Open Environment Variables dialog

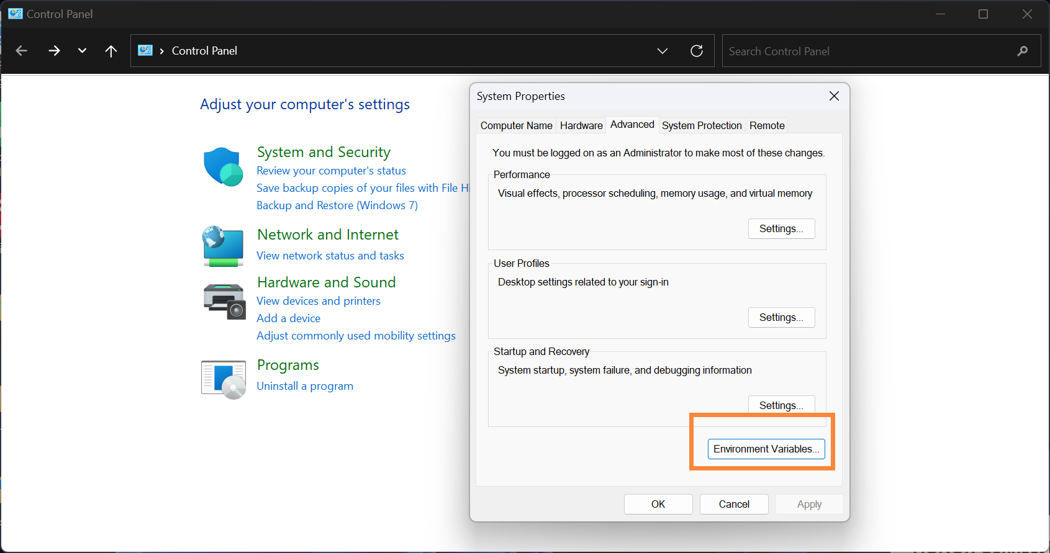(x=766, y=449)
